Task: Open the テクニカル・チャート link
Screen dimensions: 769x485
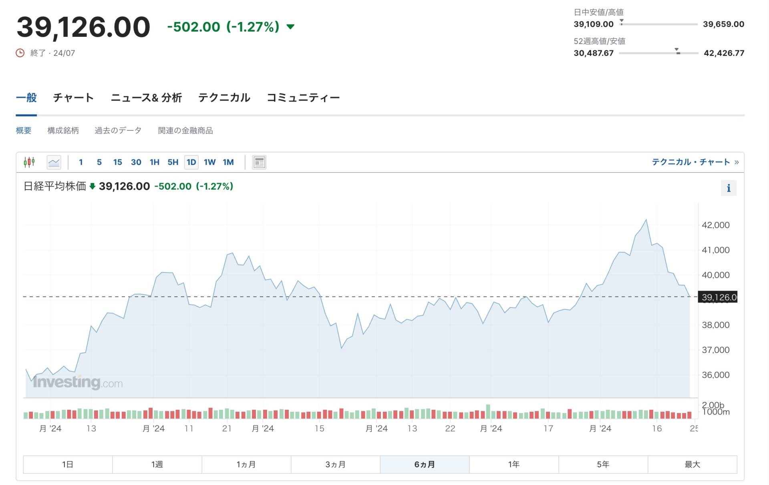Action: 695,162
